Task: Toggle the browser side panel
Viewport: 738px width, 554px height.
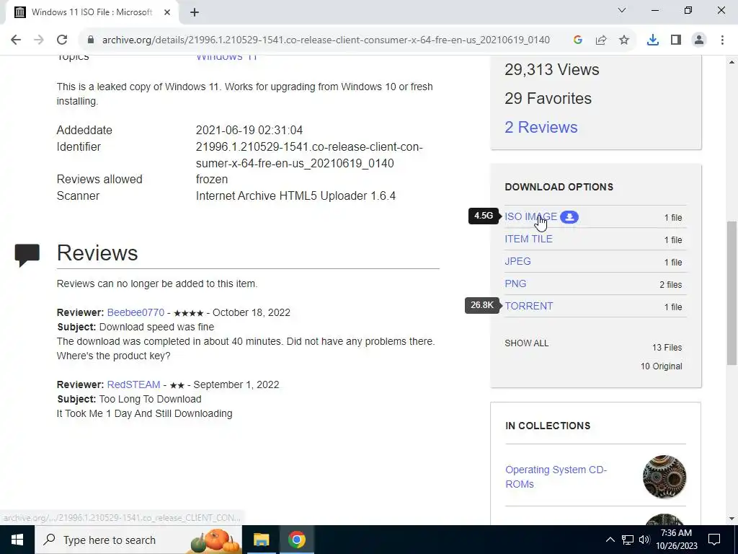Action: point(676,40)
